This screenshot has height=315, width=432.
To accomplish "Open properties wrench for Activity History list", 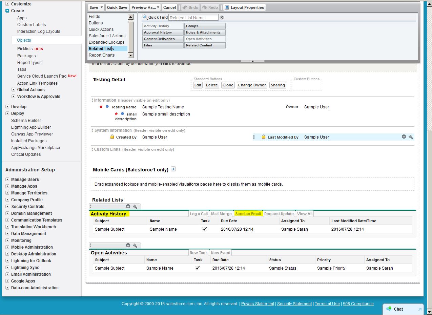I will tap(135, 207).
